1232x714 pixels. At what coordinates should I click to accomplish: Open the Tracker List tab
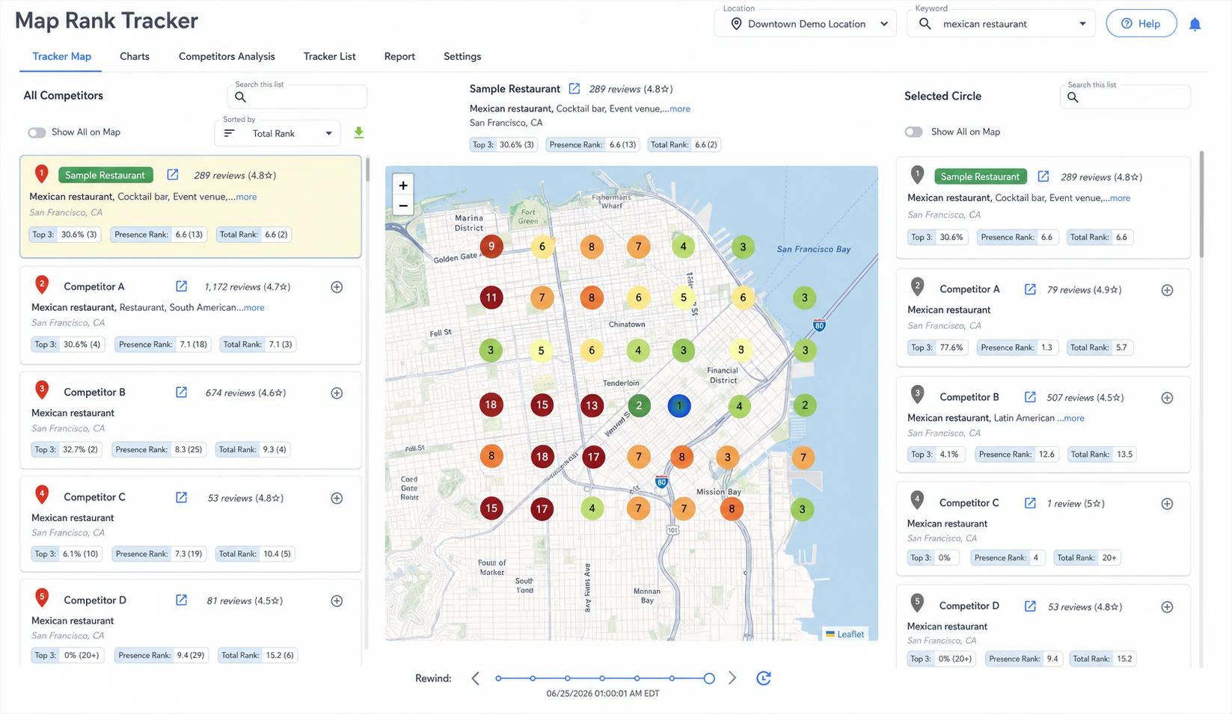[329, 56]
